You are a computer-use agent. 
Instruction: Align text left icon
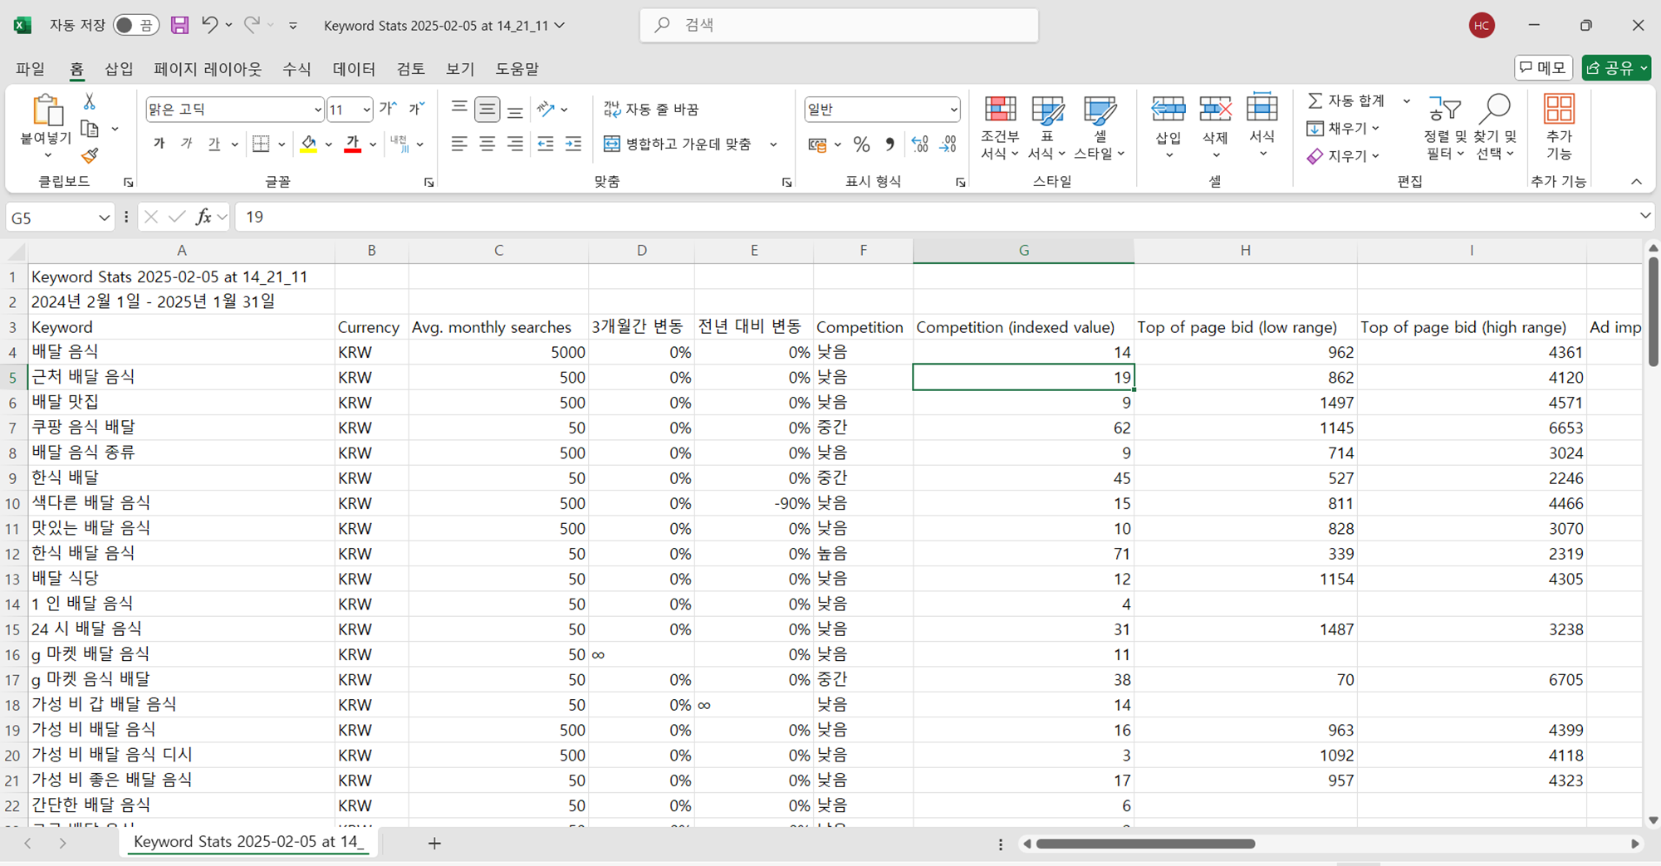[459, 144]
